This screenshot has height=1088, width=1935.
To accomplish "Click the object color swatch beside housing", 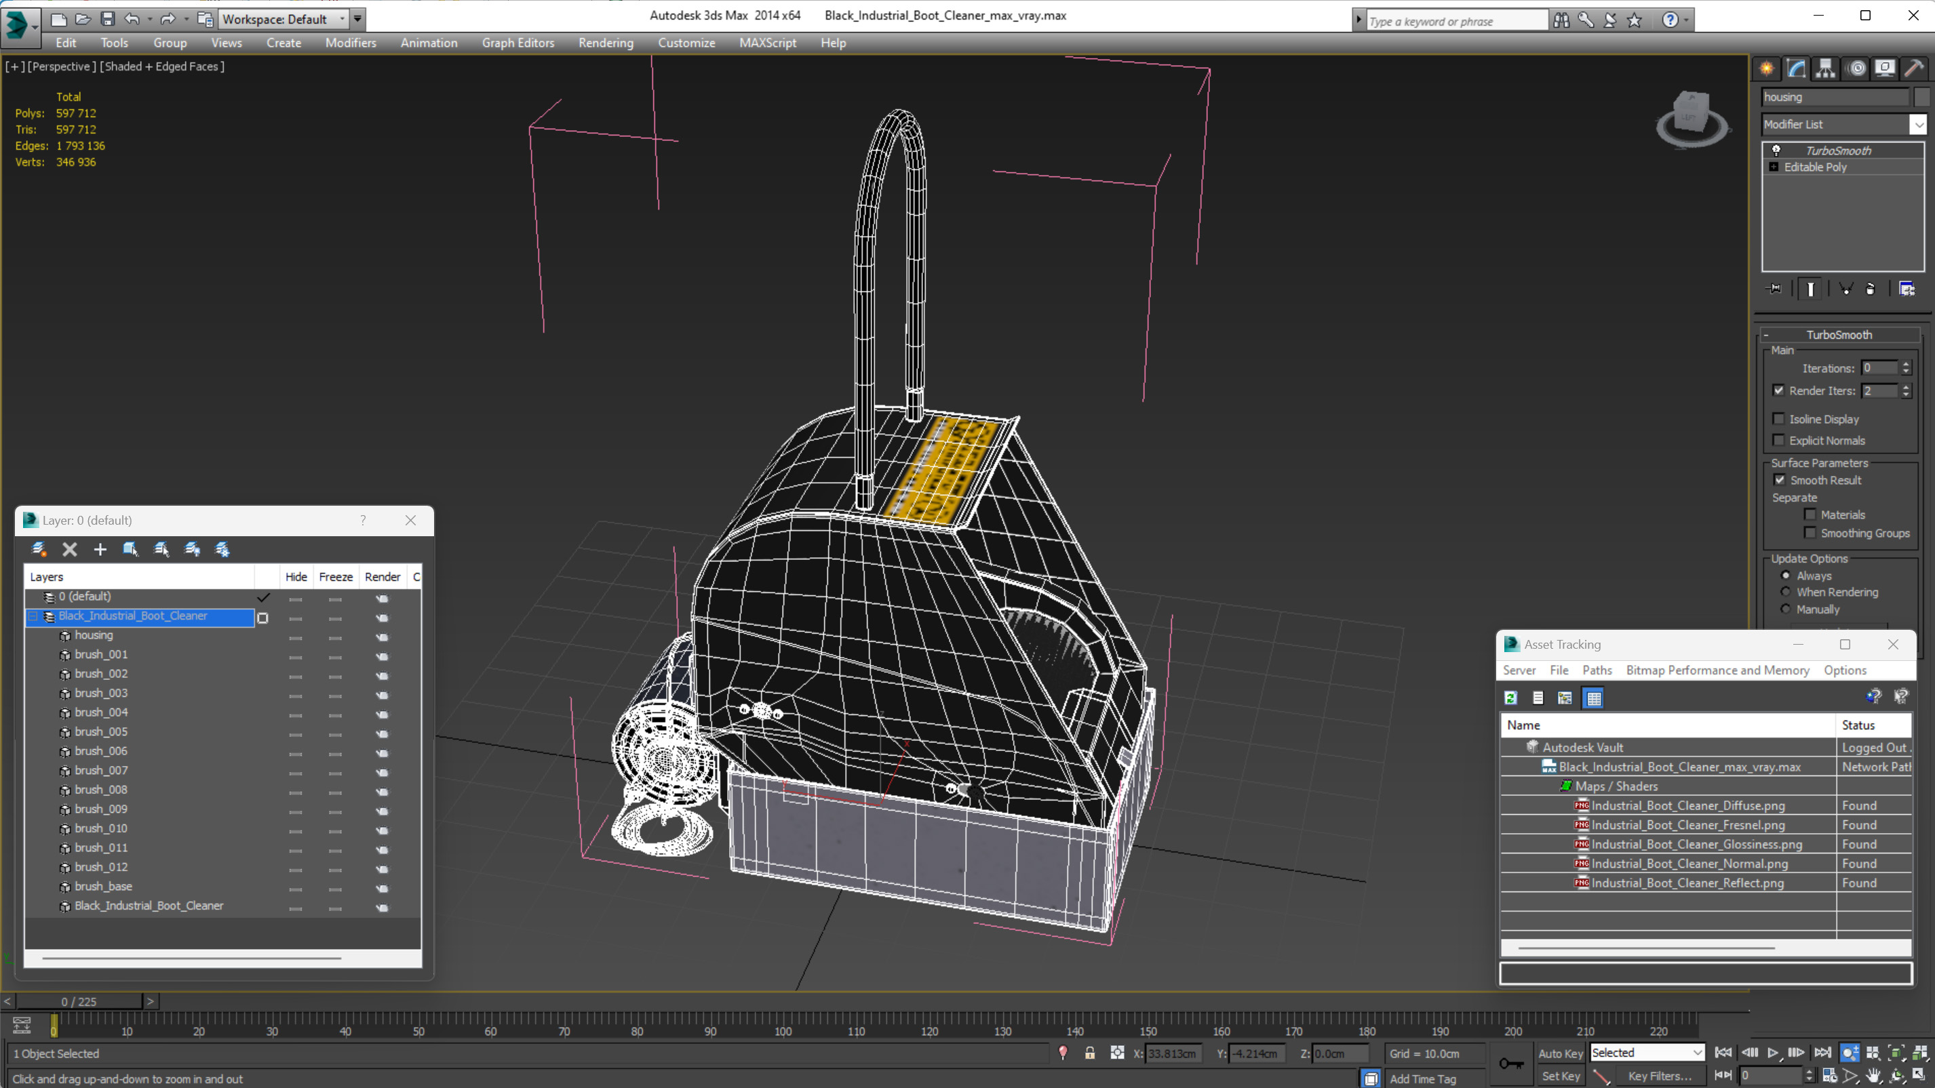I will tap(1921, 97).
